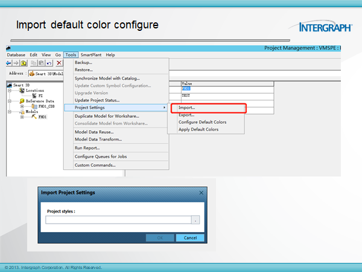
Task: Choose Restore... from Tools menu
Action: [x=116, y=70]
